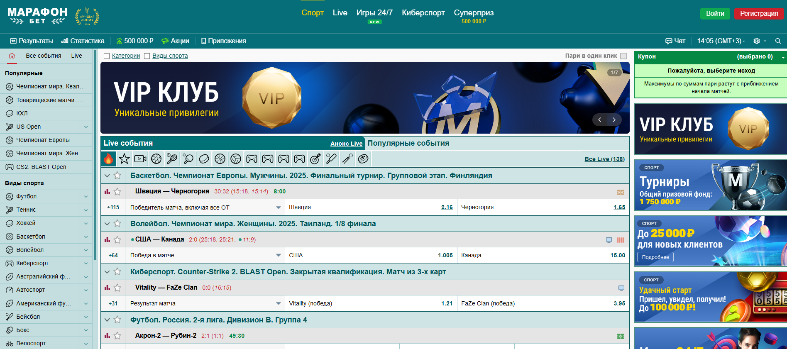Open the Все Live (138) link
The width and height of the screenshot is (787, 349).
click(x=604, y=159)
